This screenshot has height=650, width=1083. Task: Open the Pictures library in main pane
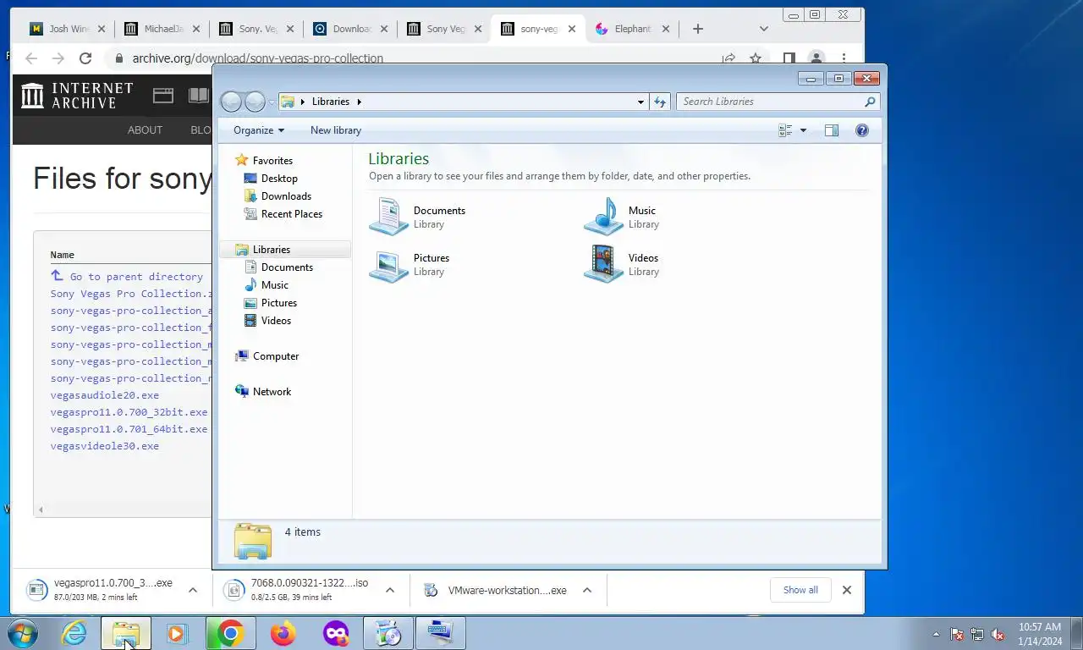[x=410, y=264]
